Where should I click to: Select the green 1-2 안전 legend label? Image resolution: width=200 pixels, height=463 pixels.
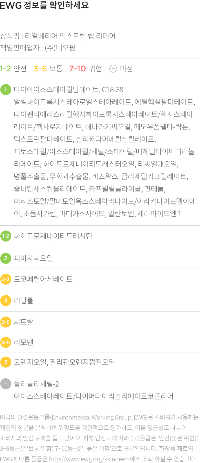click(13, 69)
